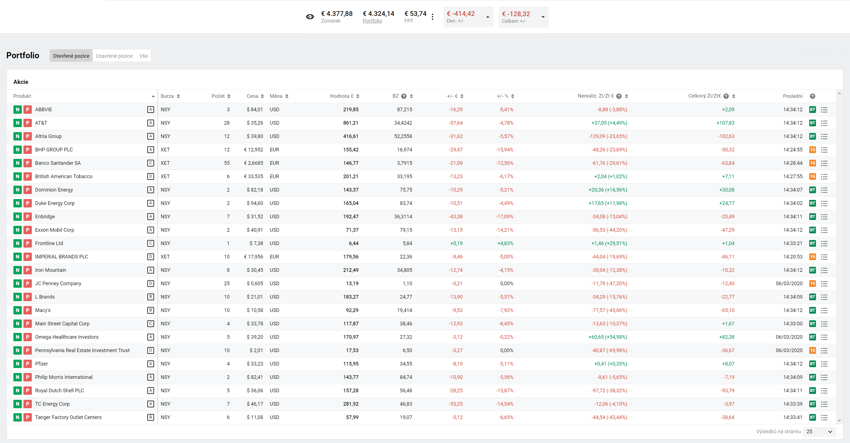Open row details menu for Royal Dutch Shell PLC
The height and width of the screenshot is (443, 850).
tap(824, 391)
